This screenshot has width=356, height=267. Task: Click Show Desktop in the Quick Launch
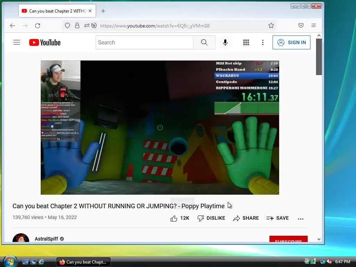point(25,262)
